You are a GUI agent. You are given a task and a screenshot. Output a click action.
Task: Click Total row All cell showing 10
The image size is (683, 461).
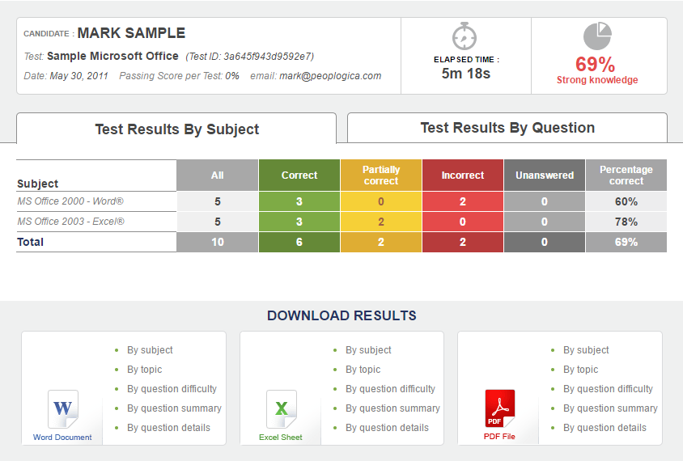pos(218,242)
